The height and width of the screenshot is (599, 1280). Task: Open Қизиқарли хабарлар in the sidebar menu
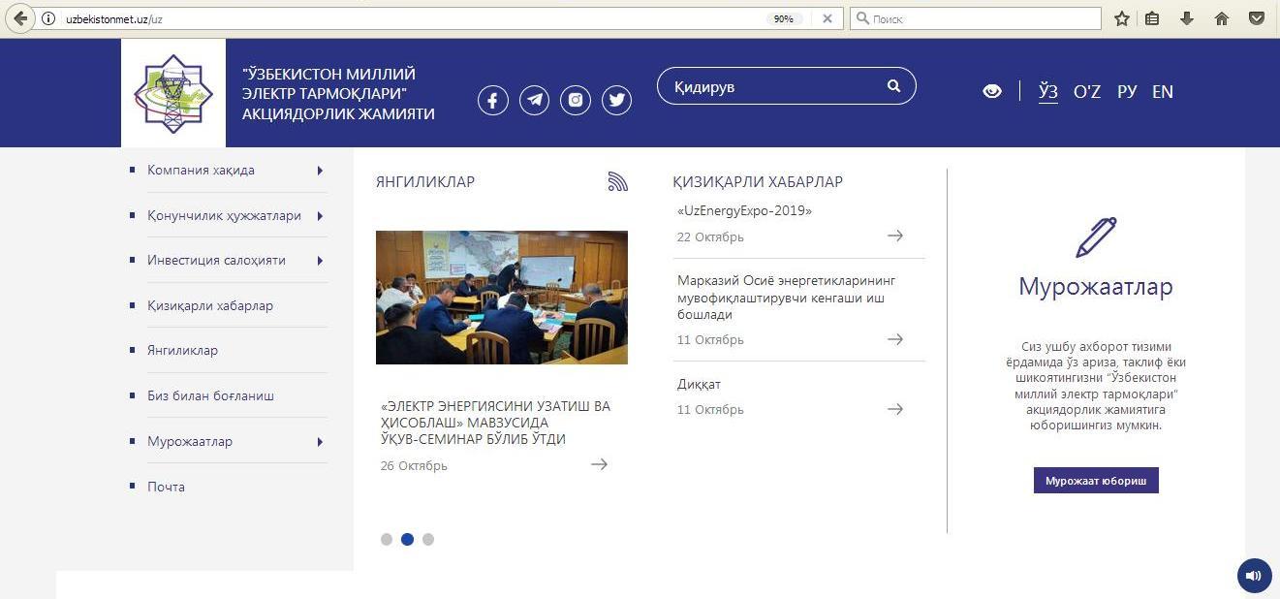[210, 305]
